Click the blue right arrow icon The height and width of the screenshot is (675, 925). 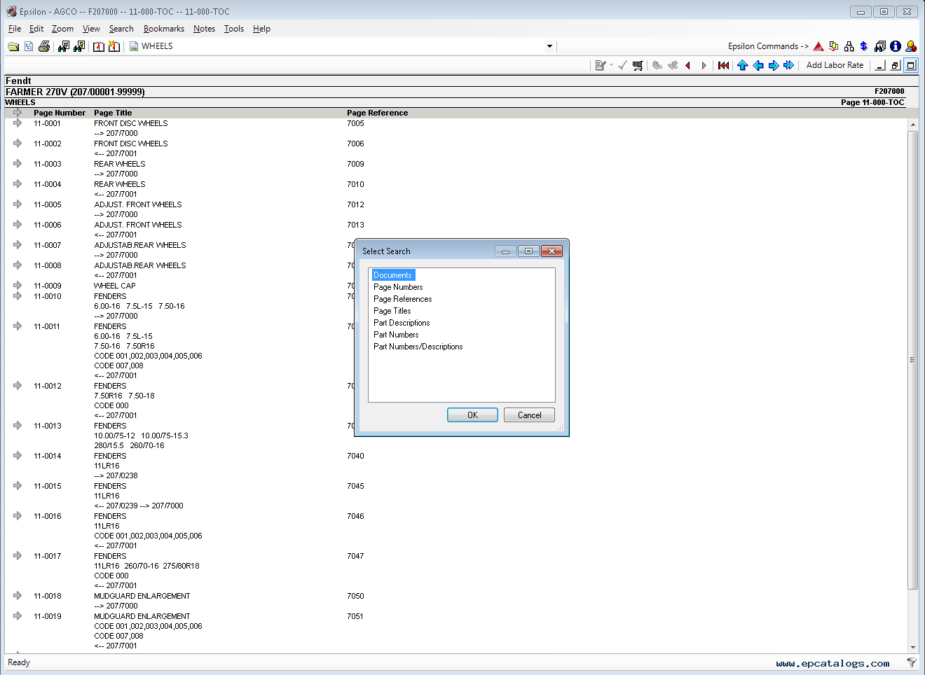[774, 65]
